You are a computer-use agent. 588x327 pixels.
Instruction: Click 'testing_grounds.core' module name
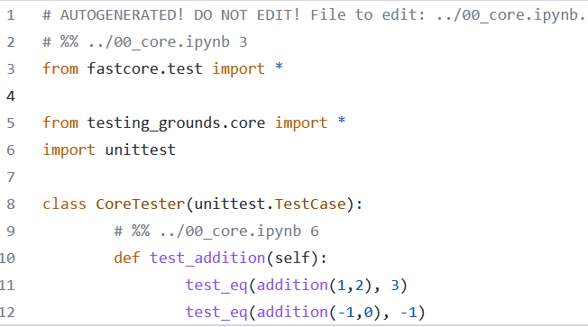176,123
